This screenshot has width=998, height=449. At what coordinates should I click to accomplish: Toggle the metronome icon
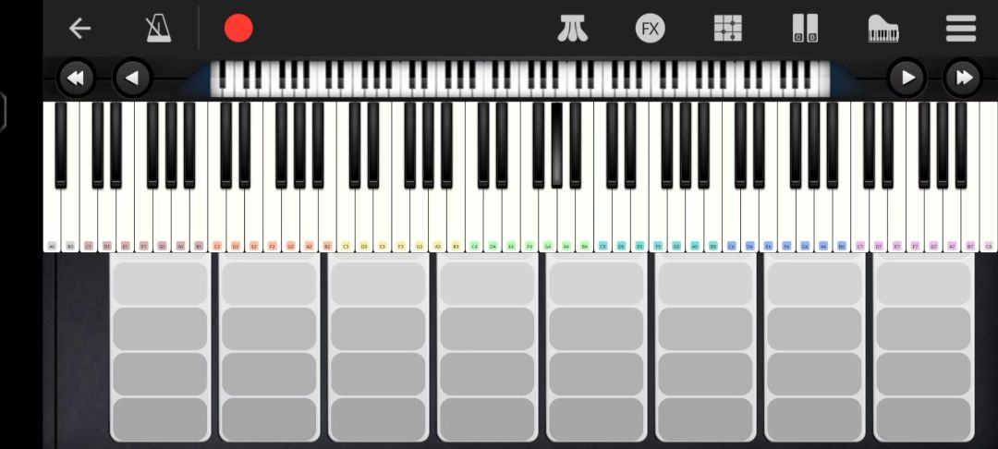pyautogui.click(x=158, y=29)
